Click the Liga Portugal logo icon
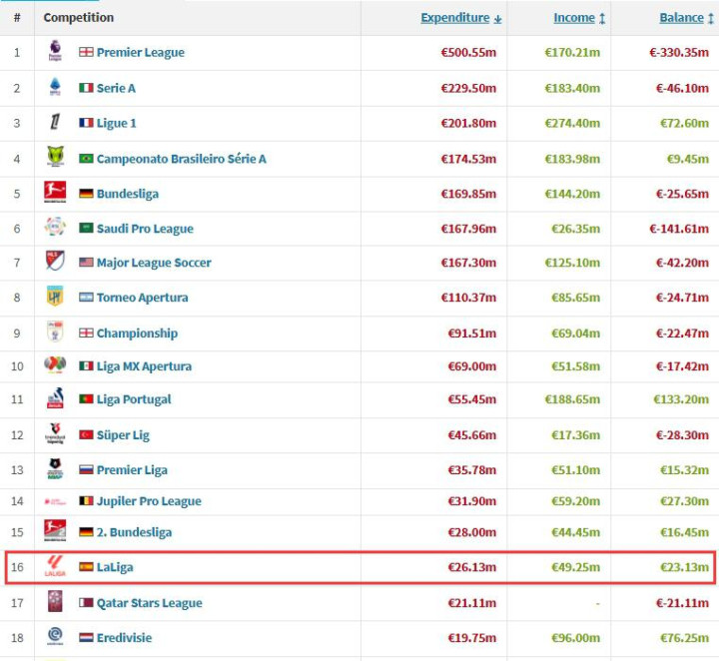 tap(55, 398)
